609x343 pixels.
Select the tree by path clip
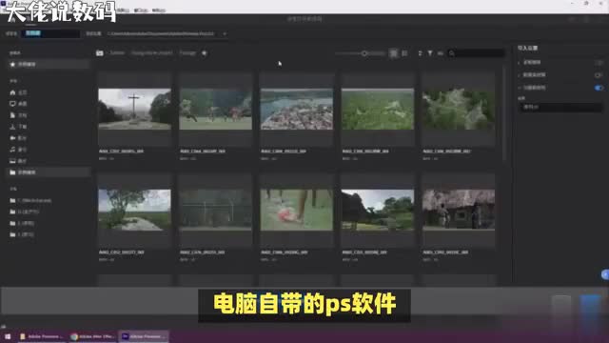tap(134, 210)
